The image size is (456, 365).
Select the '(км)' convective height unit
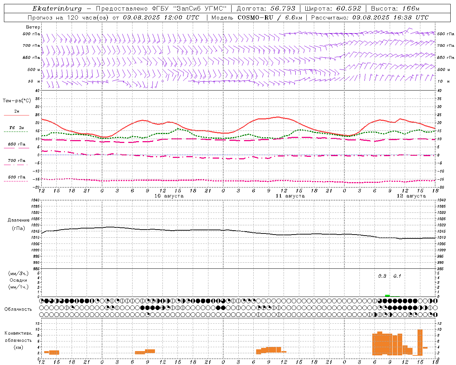click(19, 347)
